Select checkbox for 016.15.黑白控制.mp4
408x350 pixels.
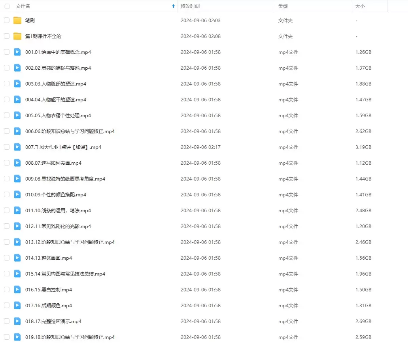pyautogui.click(x=7, y=290)
